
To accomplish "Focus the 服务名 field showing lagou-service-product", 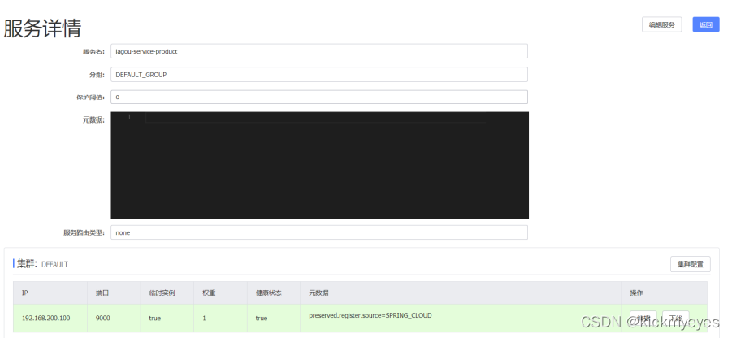I will 319,51.
